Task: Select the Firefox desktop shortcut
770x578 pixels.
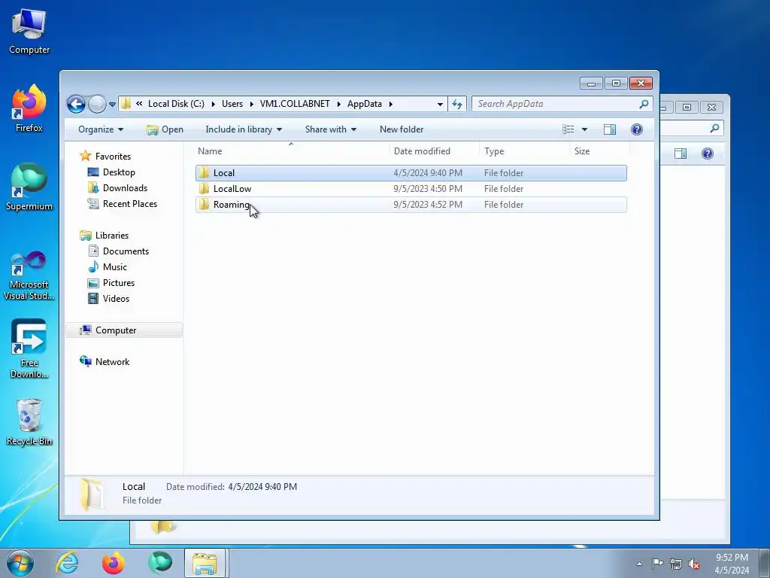Action: (x=29, y=108)
